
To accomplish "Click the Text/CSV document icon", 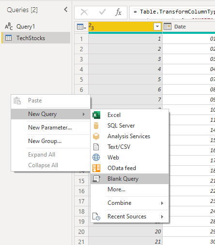I will [x=96, y=147].
